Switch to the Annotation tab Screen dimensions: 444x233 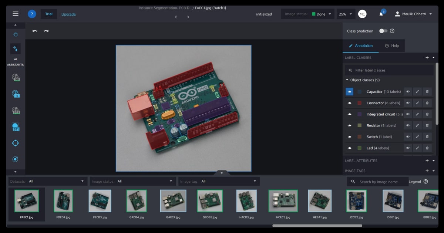[361, 46]
